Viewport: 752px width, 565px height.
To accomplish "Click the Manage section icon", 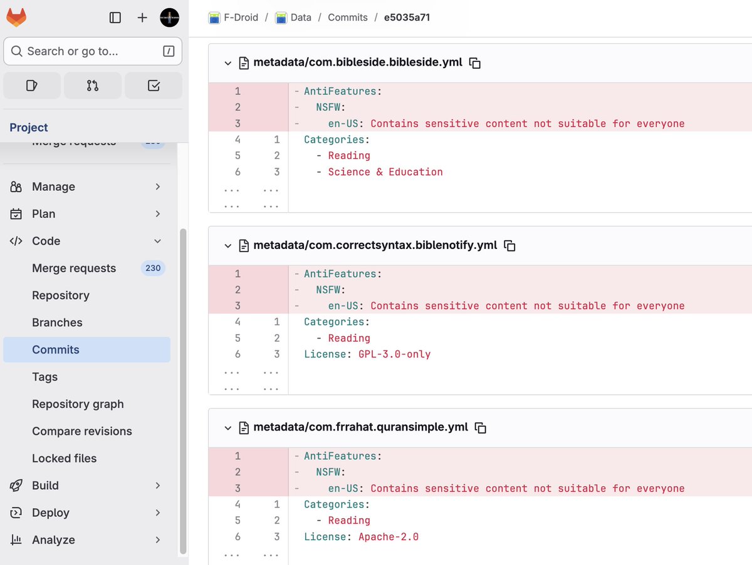I will click(16, 186).
